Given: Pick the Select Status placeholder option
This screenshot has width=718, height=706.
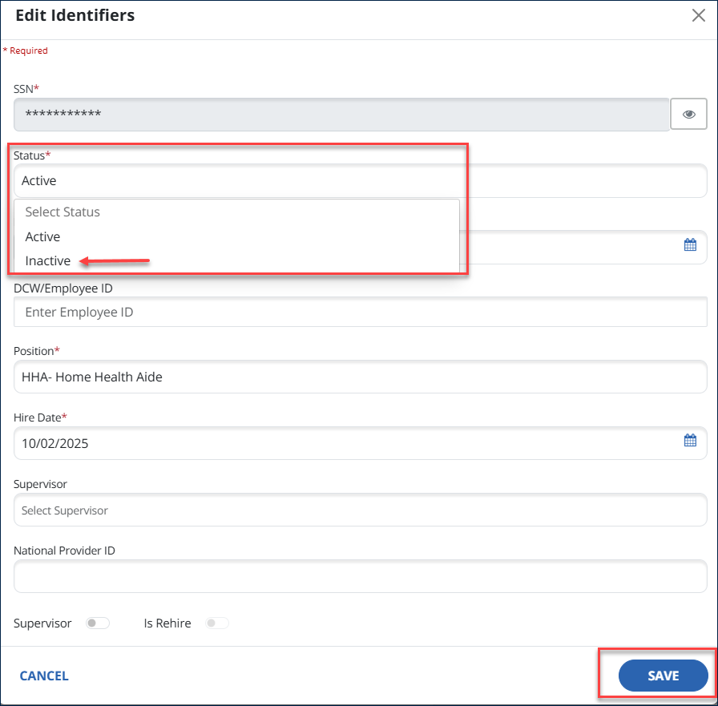Looking at the screenshot, I should (x=63, y=212).
